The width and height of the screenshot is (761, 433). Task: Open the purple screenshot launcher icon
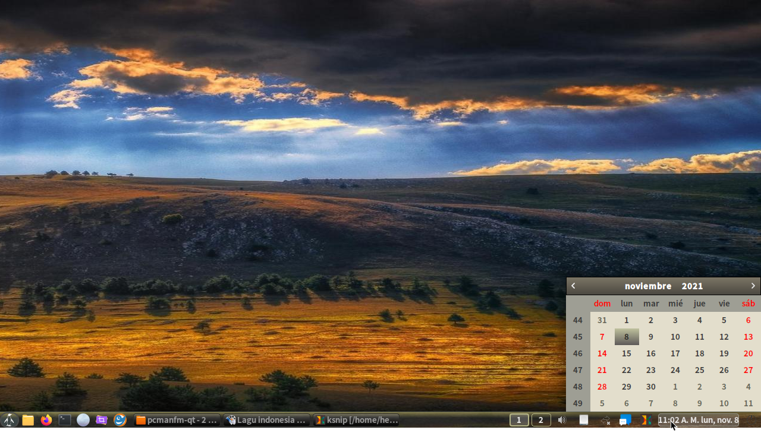pos(102,420)
